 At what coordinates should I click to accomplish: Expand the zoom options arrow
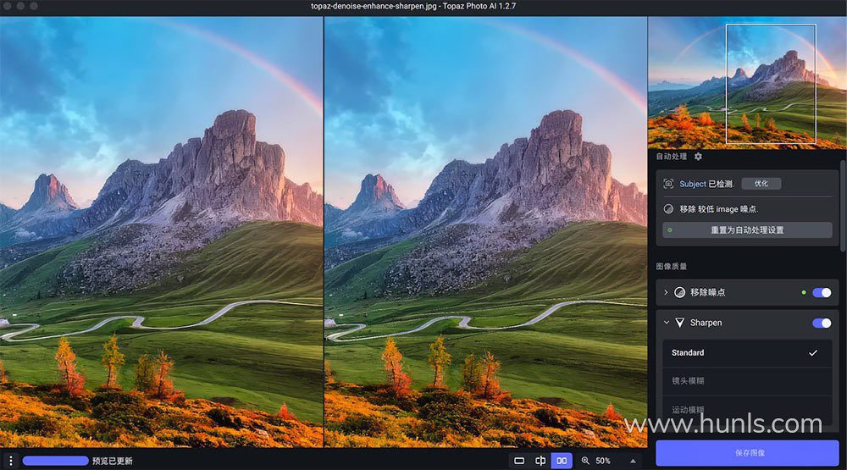coord(633,461)
